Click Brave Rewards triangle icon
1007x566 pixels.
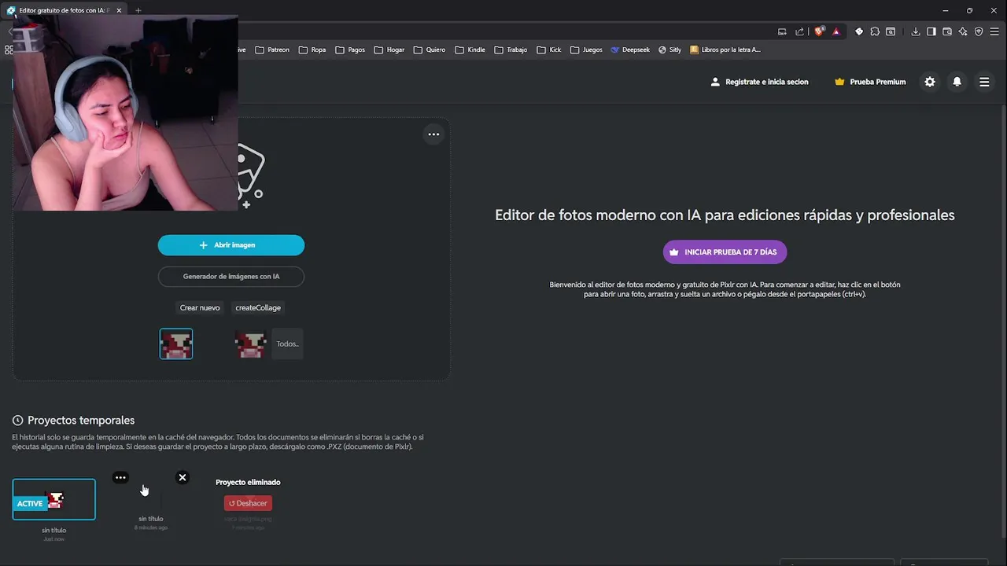(836, 31)
